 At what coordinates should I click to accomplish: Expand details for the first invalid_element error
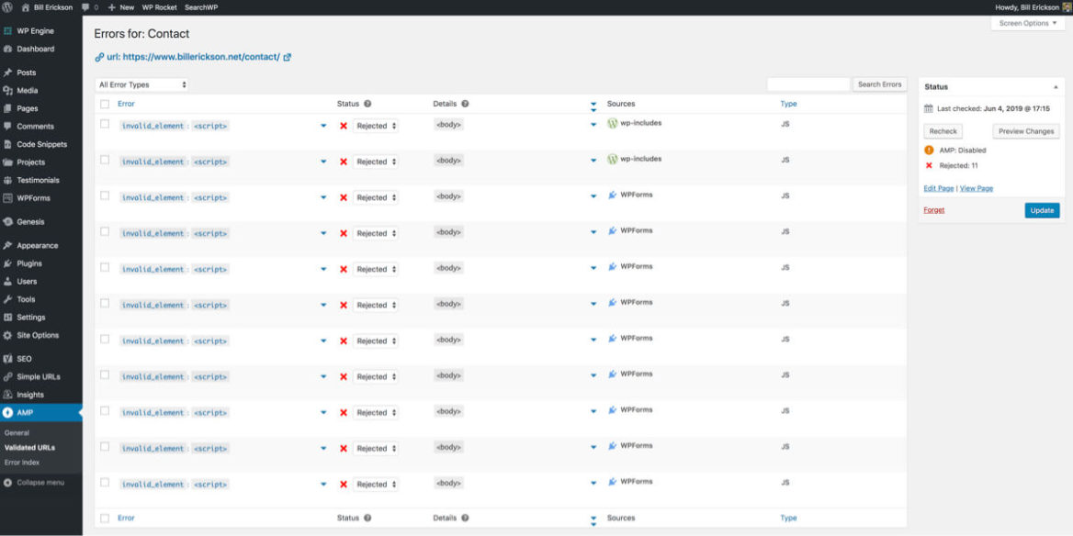point(323,126)
